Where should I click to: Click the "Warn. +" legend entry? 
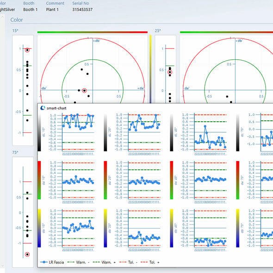(104, 262)
